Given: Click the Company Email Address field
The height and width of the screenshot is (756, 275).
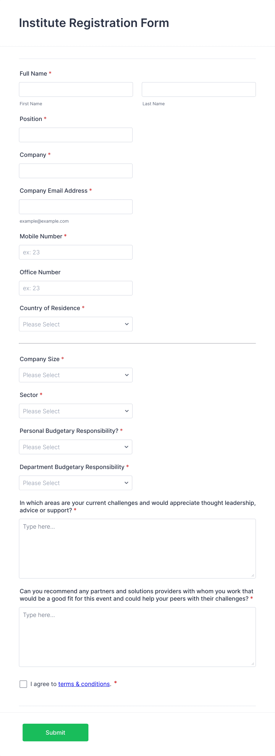Looking at the screenshot, I should tap(76, 206).
